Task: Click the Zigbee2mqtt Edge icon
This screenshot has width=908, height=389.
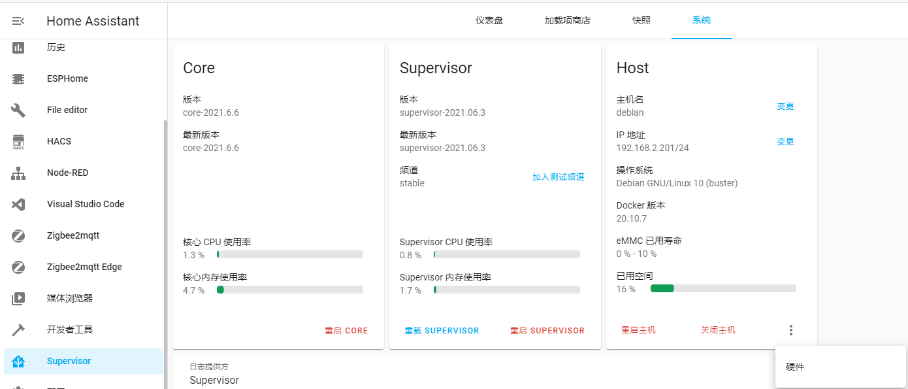Action: [x=18, y=267]
